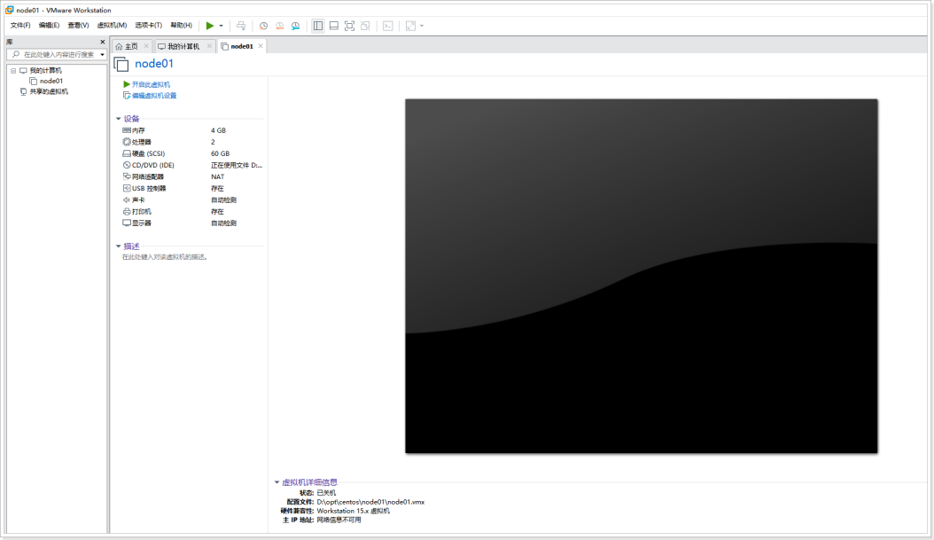Open the snapshot manager icon
This screenshot has width=934, height=540.
pyautogui.click(x=295, y=26)
